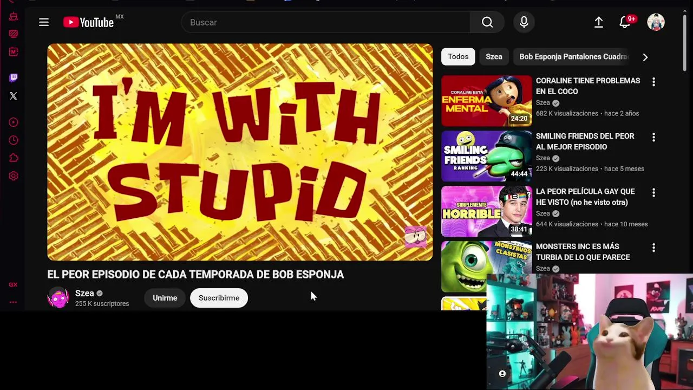Open Twitch in the Opera GX sidebar
The height and width of the screenshot is (390, 693).
point(14,77)
